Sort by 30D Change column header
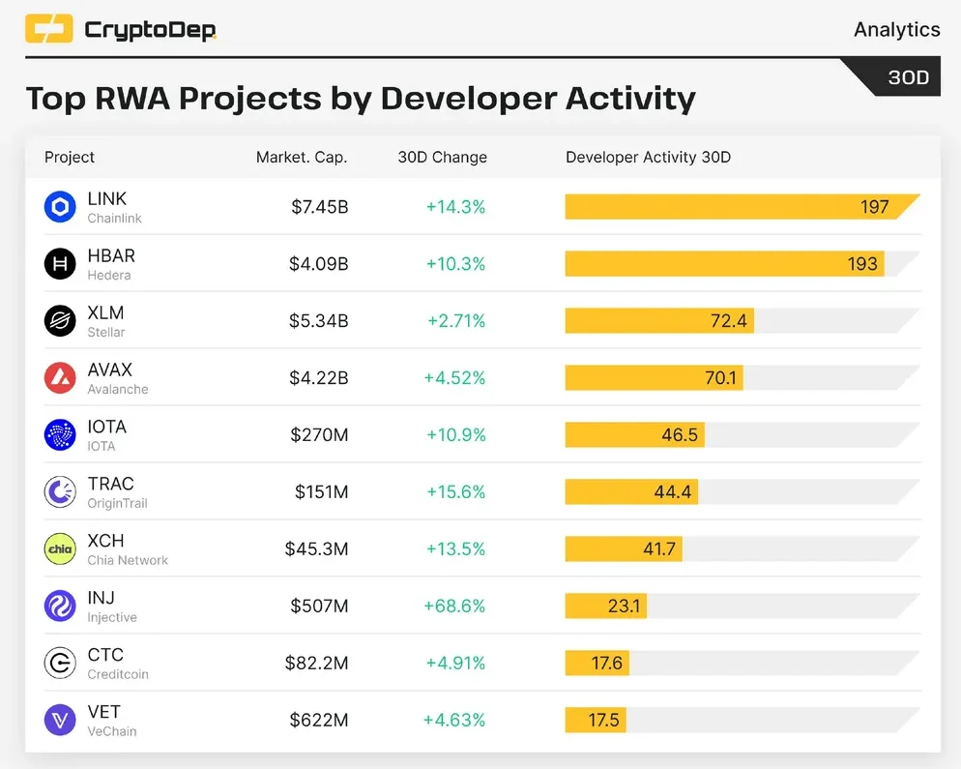The image size is (961, 769). pyautogui.click(x=442, y=157)
